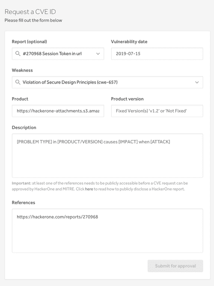The image size is (214, 286).
Task: Click the References field label
Action: (24, 203)
